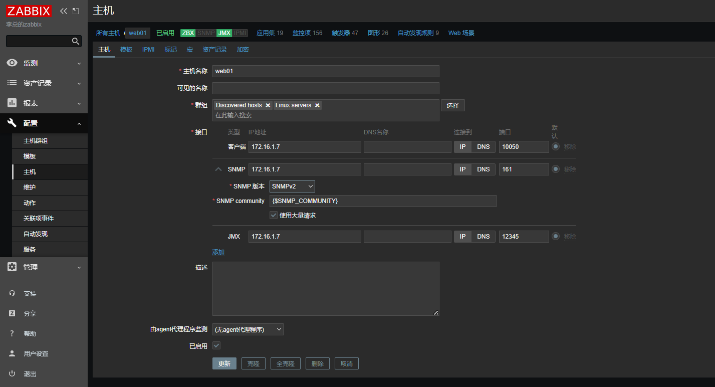Screen dimensions: 715x387
Task: Open the agent代理程序 proxy dropdown
Action: point(248,329)
